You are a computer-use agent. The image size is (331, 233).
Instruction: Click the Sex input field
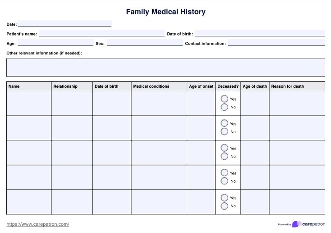pyautogui.click(x=144, y=44)
